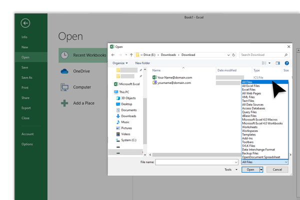
Task: Go back in the Open dialog
Action: [x=113, y=55]
